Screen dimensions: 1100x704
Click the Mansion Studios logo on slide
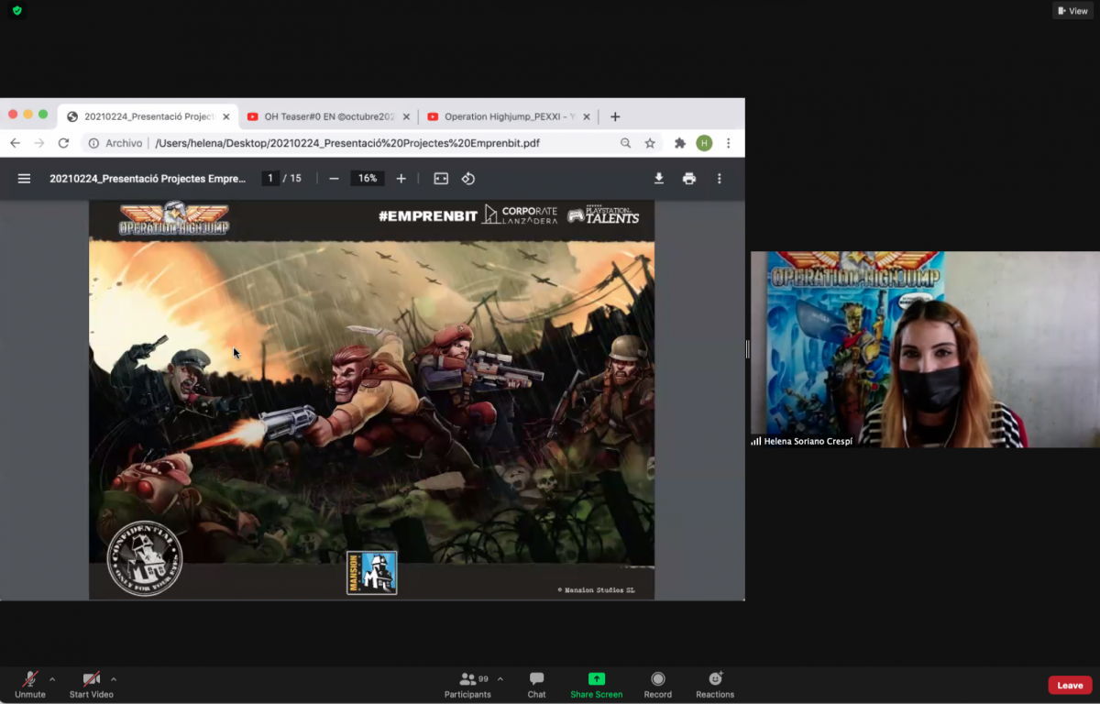click(x=371, y=573)
